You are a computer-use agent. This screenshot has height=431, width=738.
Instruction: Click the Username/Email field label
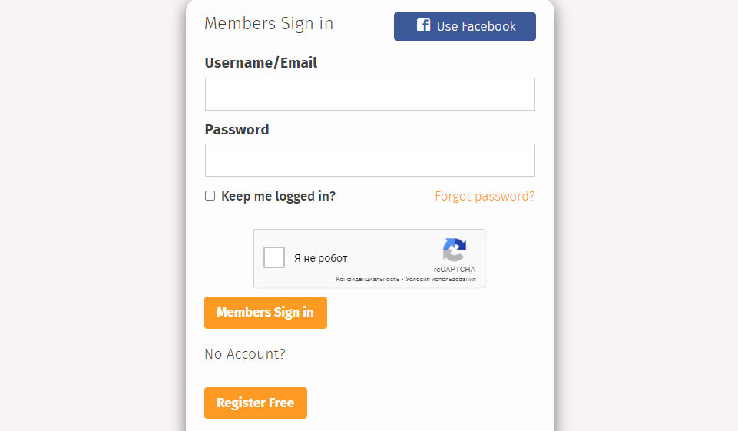point(260,63)
